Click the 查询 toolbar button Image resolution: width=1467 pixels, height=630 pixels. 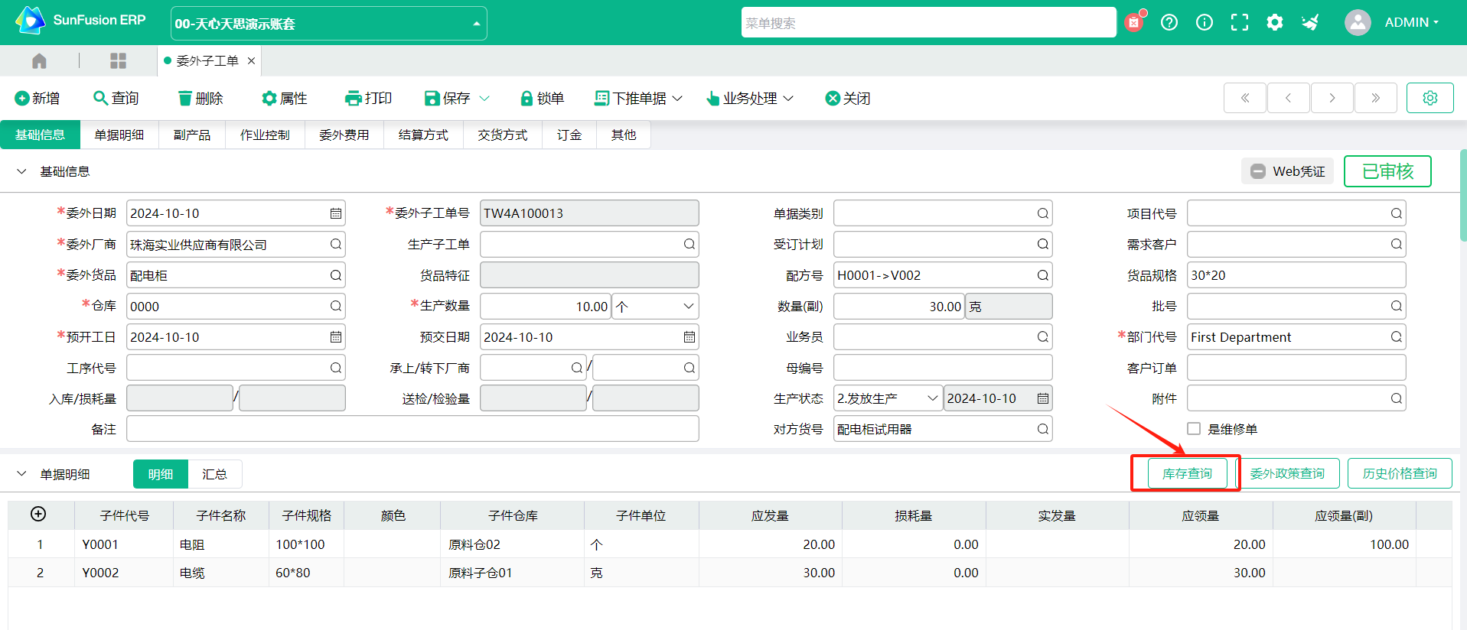tap(116, 99)
